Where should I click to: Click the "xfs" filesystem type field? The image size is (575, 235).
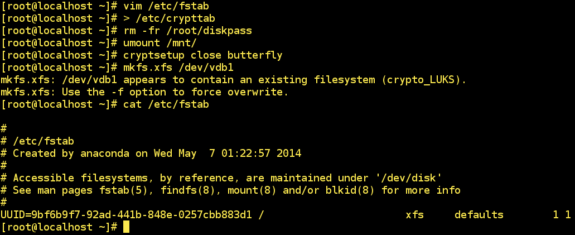pos(414,215)
